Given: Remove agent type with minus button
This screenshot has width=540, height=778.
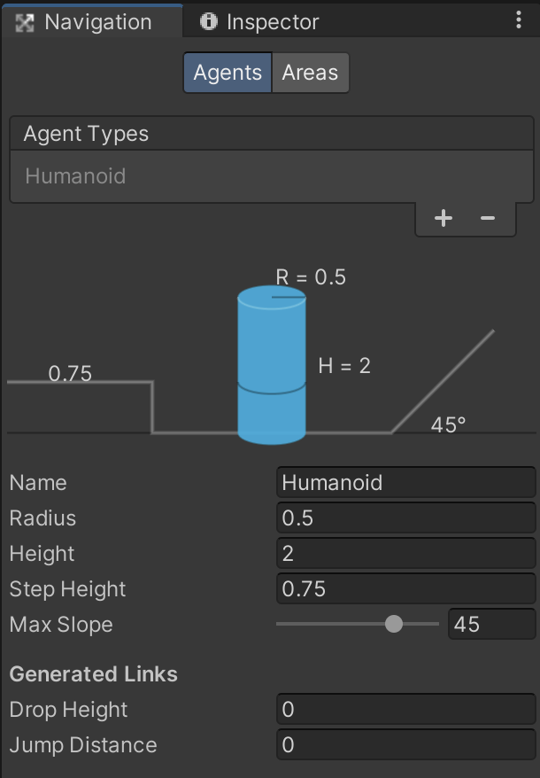Looking at the screenshot, I should coord(488,218).
